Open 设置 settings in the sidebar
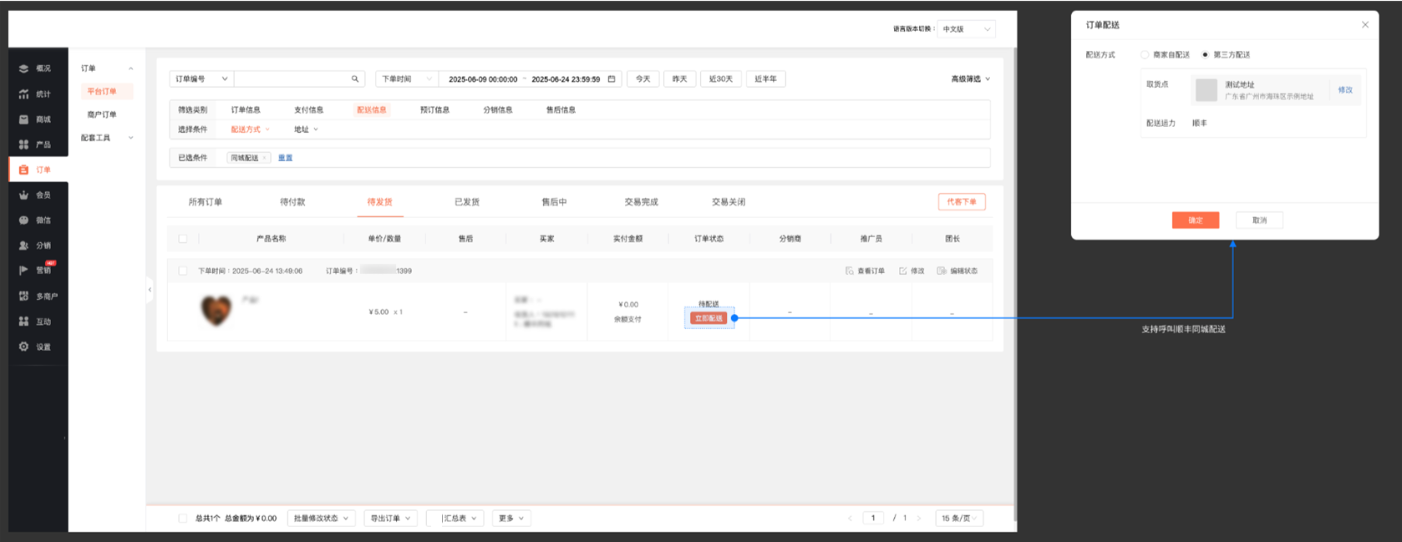1402x542 pixels. (x=36, y=347)
